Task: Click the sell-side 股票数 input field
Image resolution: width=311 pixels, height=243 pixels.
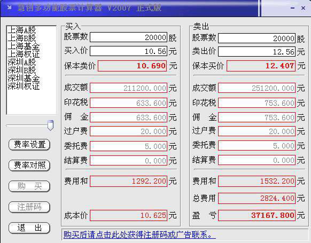Action: [x=257, y=38]
